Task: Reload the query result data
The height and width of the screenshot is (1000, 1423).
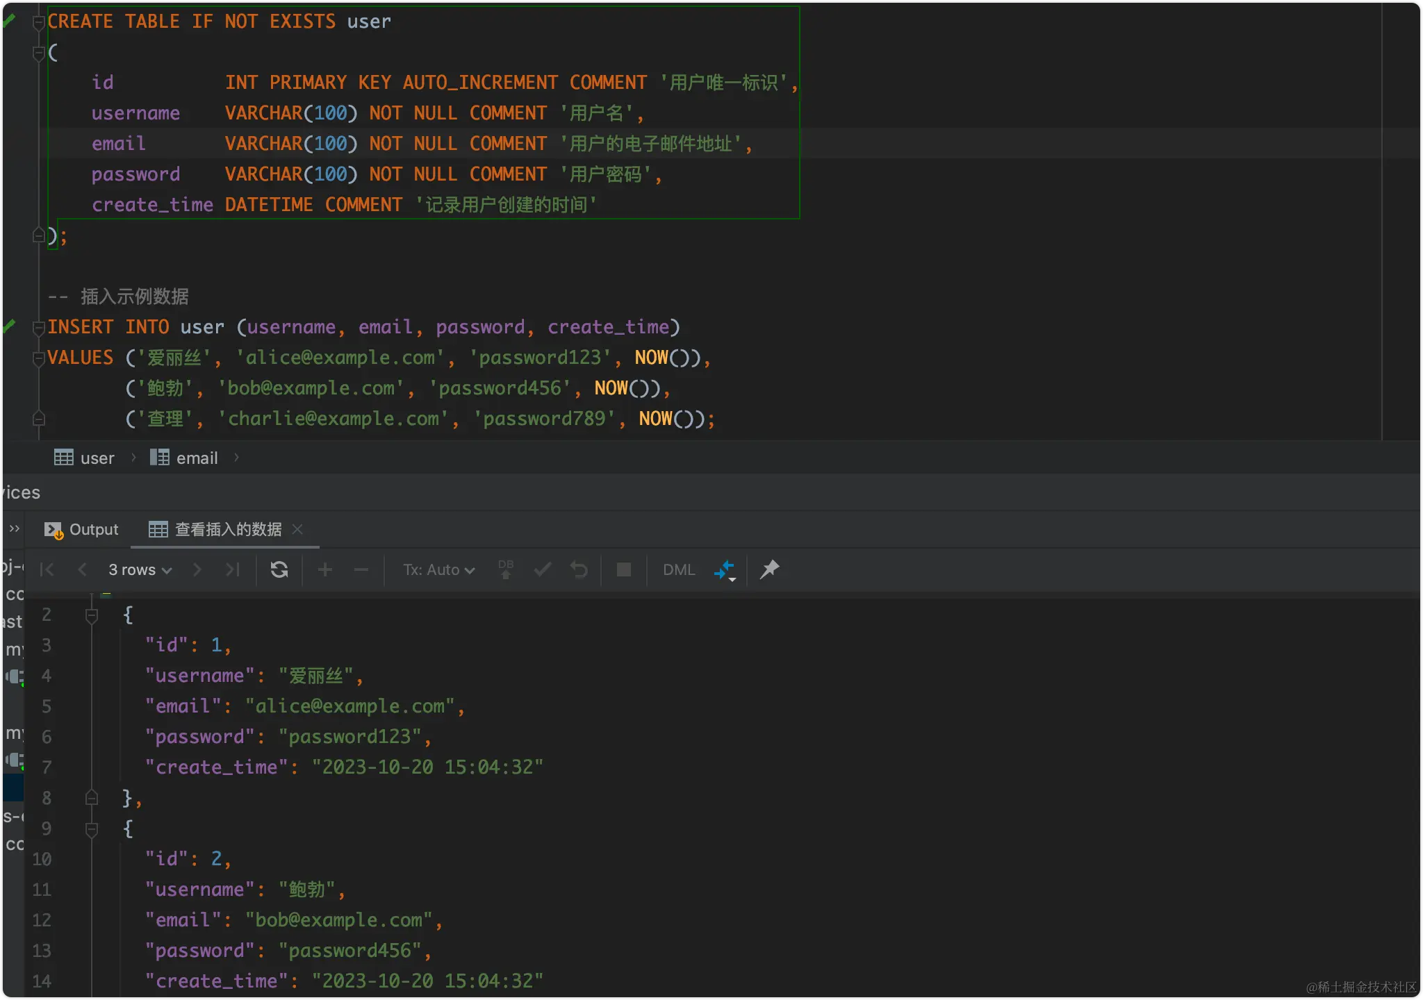Action: 279,569
